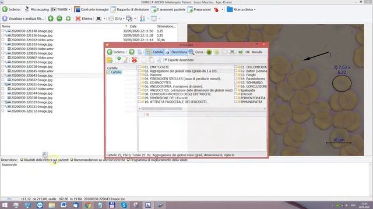
Task: Click scissors cut icon in dialog toolbar
Action: [x=159, y=60]
